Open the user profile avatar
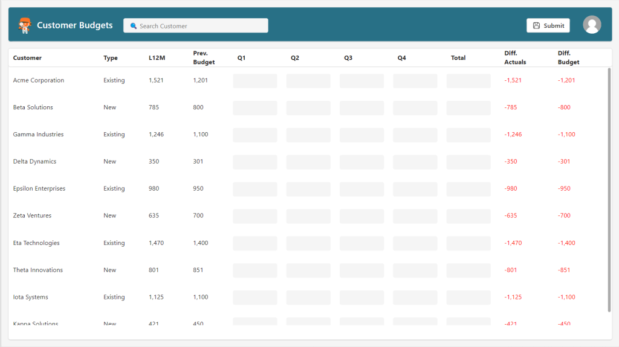The height and width of the screenshot is (347, 619). 592,25
